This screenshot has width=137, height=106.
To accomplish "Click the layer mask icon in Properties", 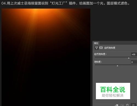I will 101,48.
